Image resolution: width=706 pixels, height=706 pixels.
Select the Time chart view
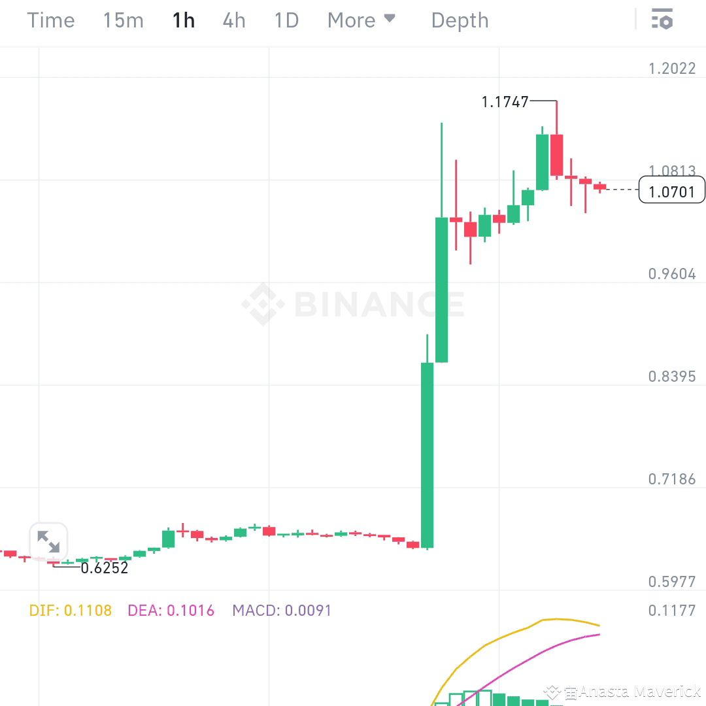(x=50, y=20)
